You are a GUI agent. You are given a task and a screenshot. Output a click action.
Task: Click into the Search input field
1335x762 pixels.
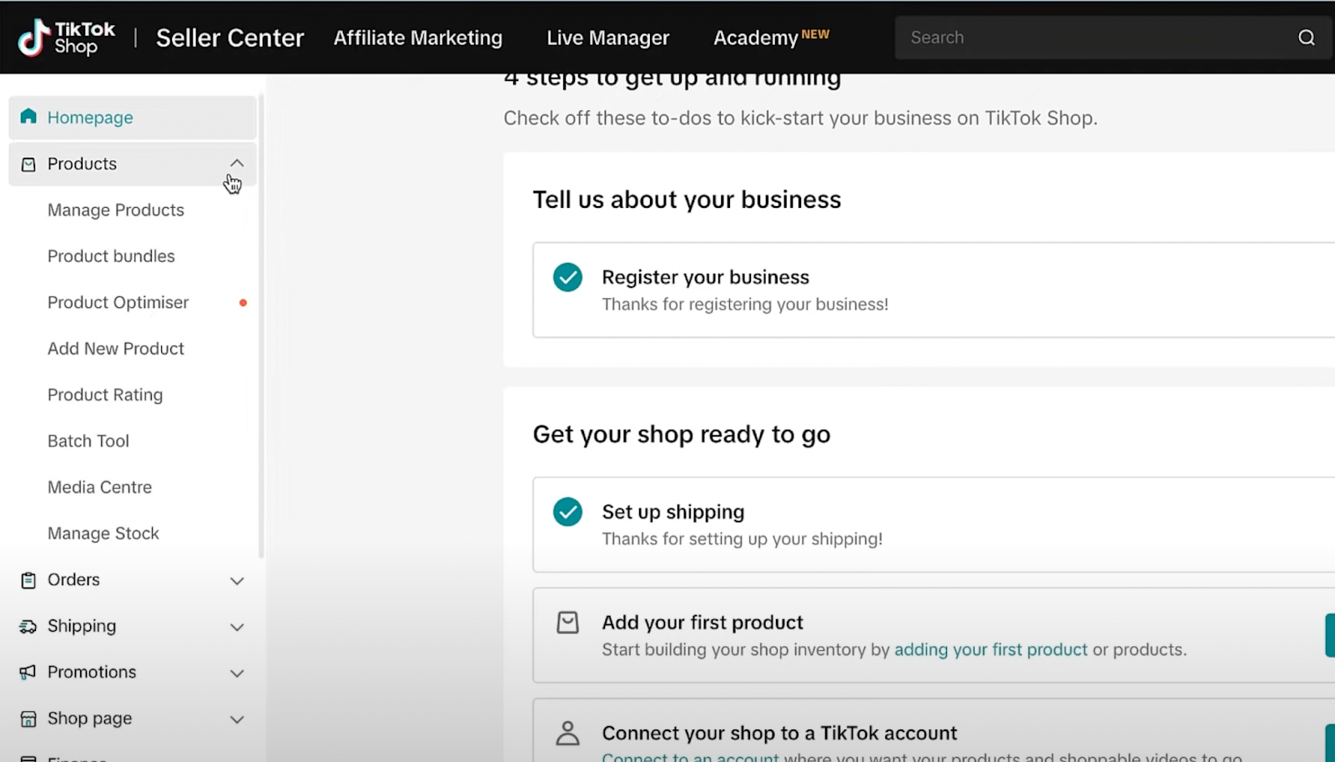(1085, 38)
